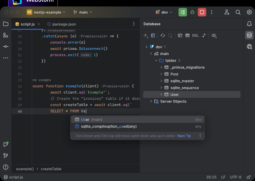255x181 pixels.
Task: Click the Database panel title
Action: 152,24
